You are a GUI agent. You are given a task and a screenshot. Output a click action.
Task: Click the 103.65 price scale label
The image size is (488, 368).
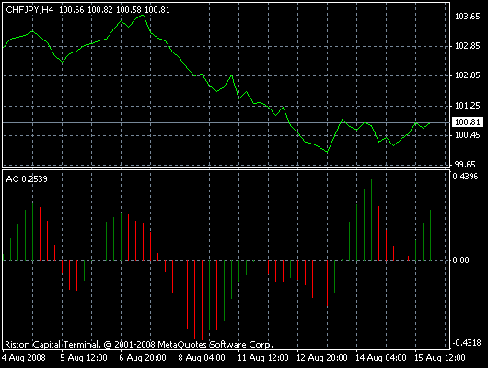pos(467,17)
